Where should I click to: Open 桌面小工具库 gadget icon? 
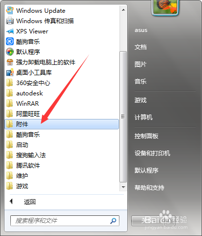10,72
